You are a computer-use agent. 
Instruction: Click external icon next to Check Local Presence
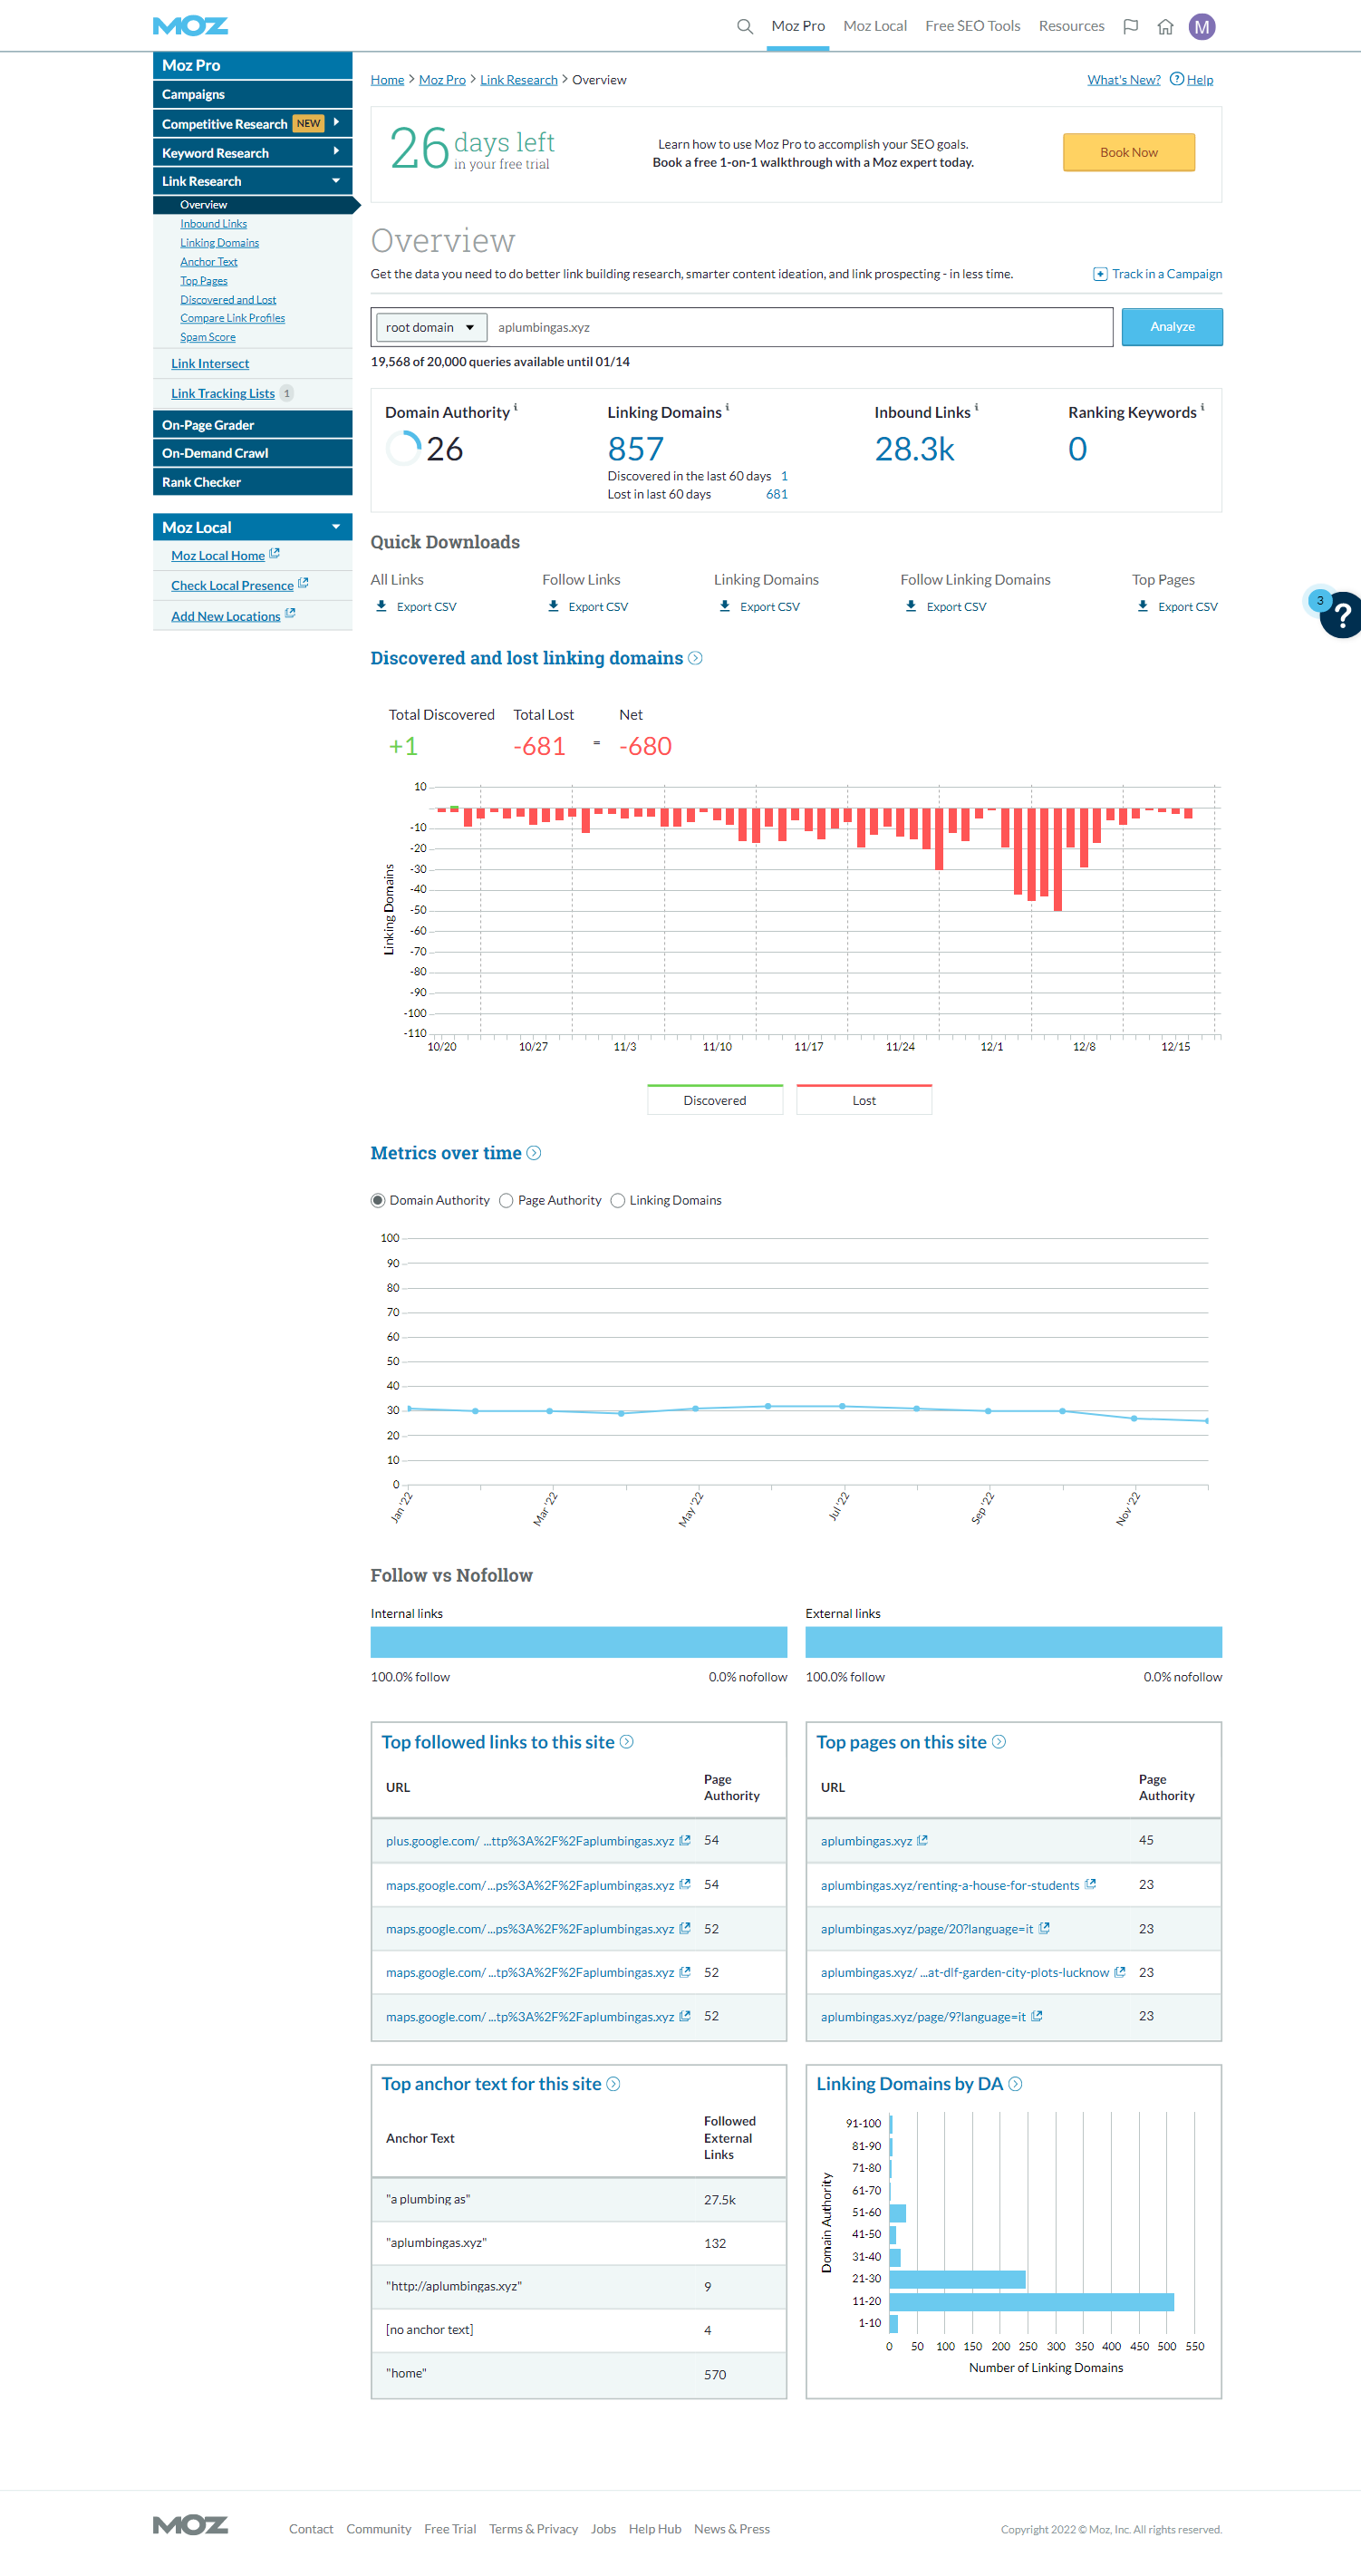coord(303,583)
